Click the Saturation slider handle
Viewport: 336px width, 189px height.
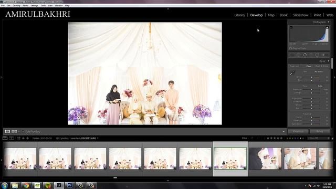(311, 124)
